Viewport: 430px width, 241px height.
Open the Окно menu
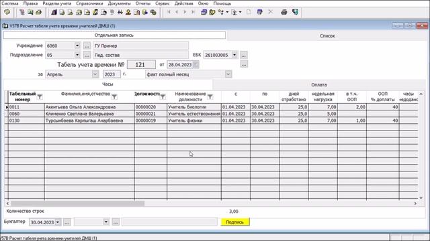coord(203,3)
